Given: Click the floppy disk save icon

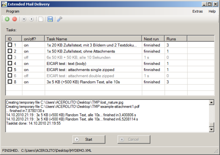Looking at the screenshot, I should (50, 19).
